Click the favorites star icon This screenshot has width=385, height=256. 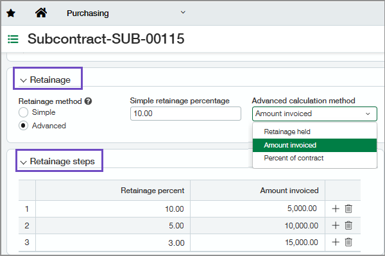11,13
